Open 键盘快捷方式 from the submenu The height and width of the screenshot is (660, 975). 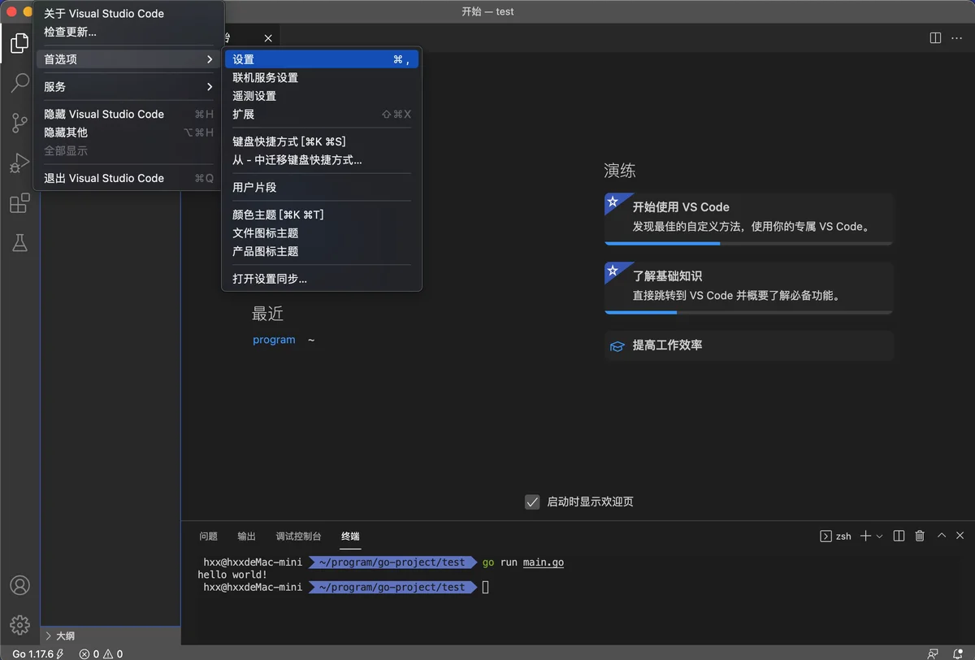322,141
